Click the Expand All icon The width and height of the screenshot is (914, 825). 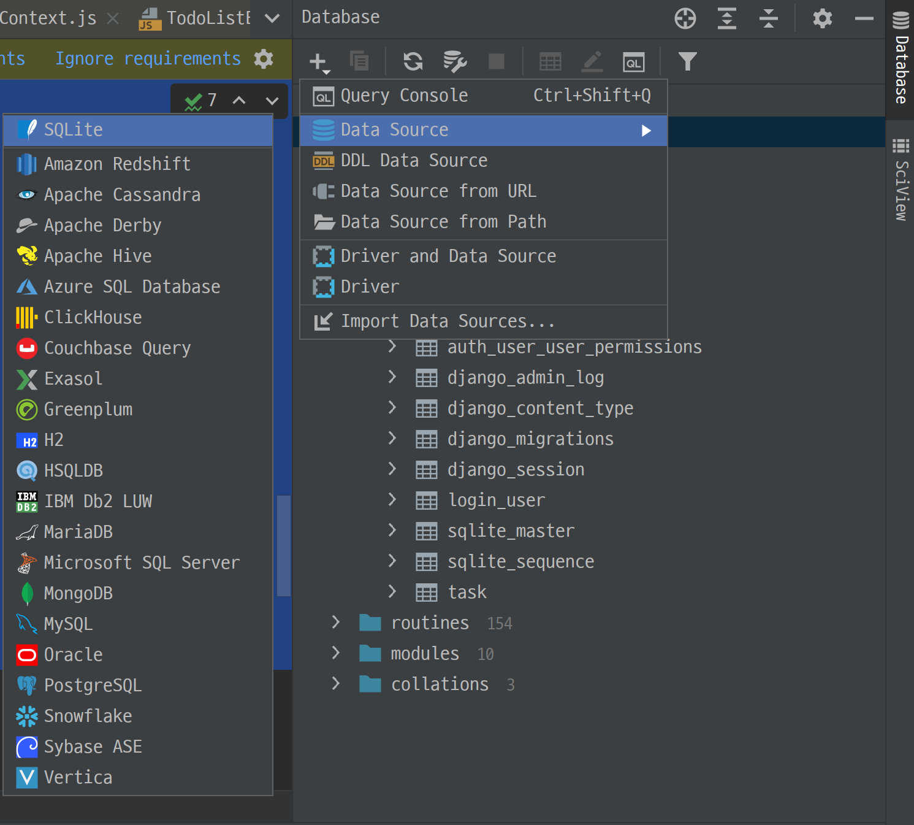pos(727,18)
